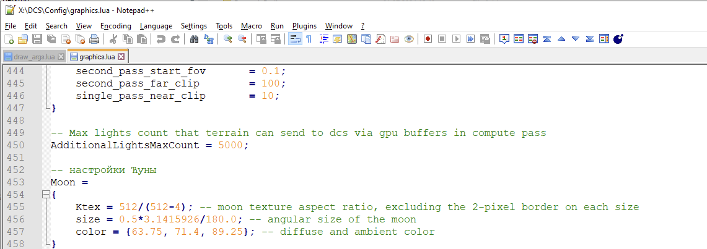
Task: Toggle the Word wrap button
Action: 296,39
